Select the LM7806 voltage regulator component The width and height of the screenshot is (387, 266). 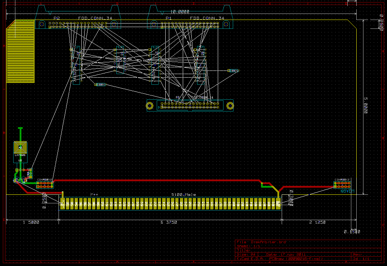pyautogui.click(x=20, y=148)
